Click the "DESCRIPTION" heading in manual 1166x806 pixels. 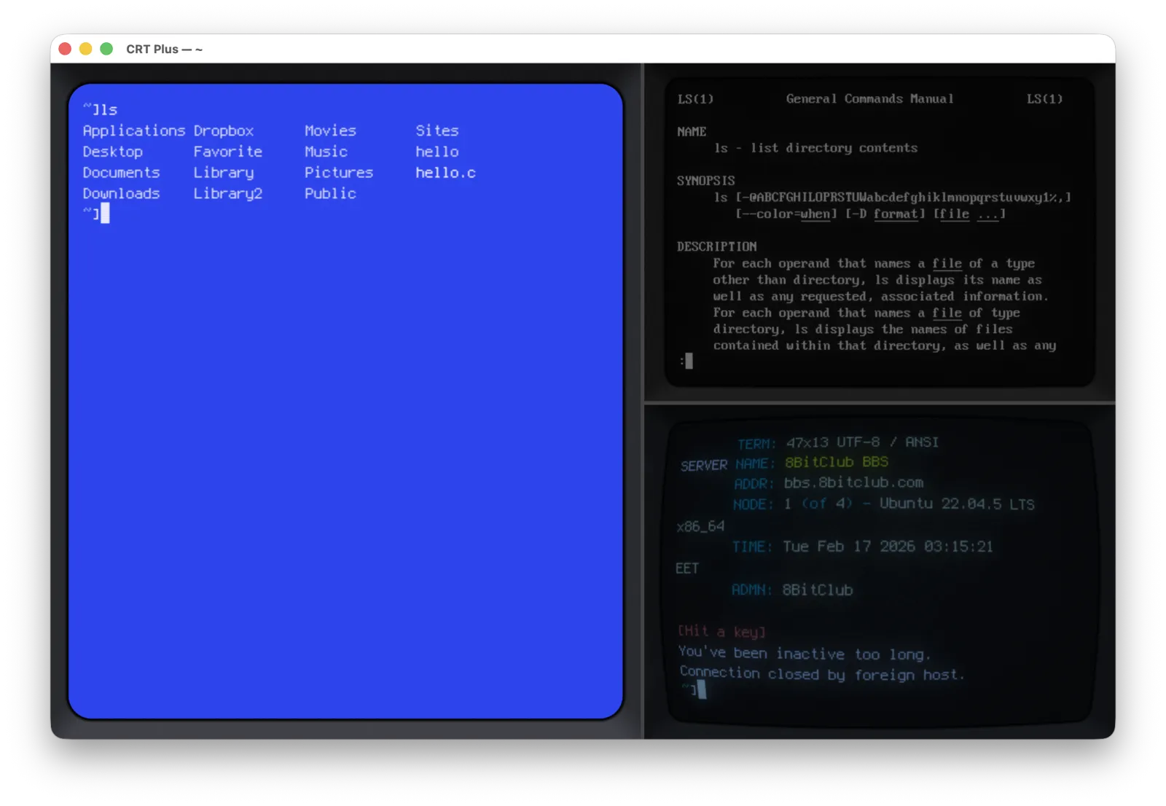716,246
